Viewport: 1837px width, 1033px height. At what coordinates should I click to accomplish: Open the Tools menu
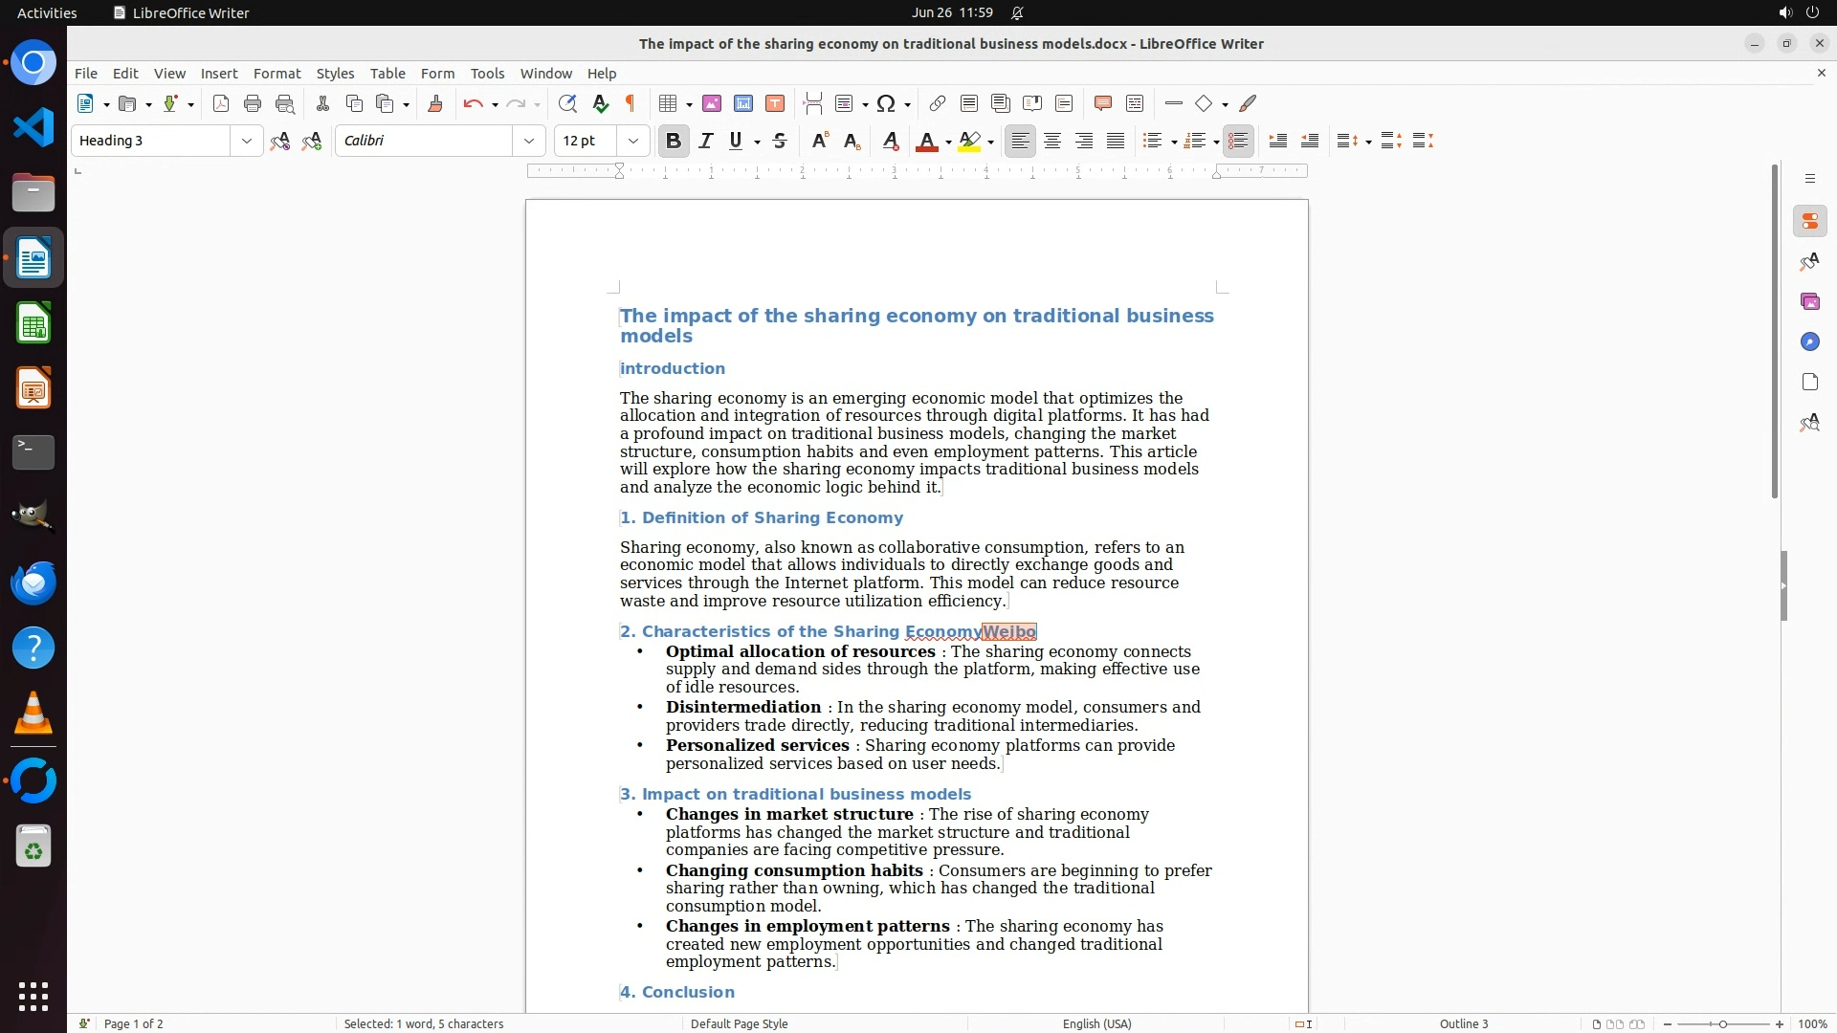coord(487,73)
